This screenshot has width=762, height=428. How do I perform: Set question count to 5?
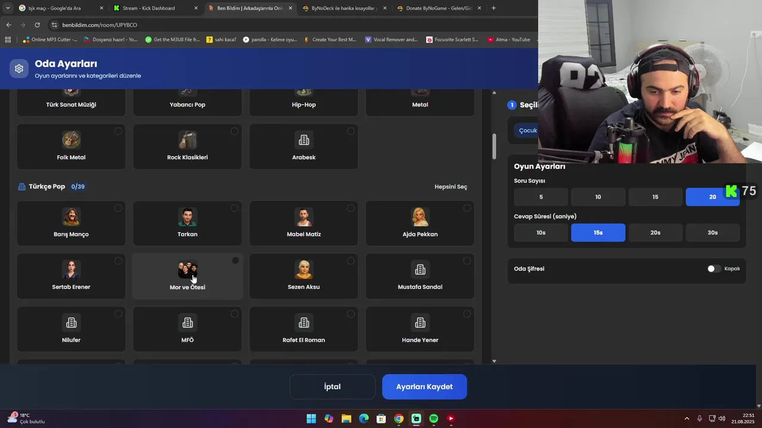coord(541,197)
